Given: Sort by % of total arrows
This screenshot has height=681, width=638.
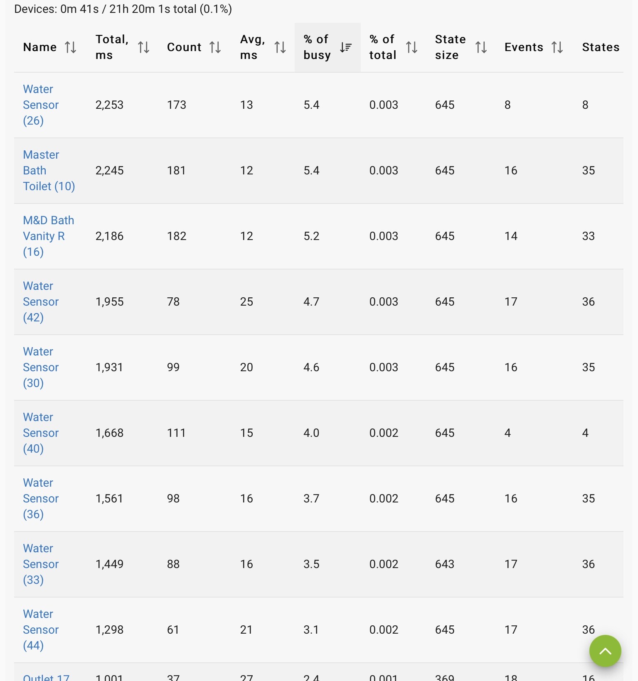Looking at the screenshot, I should [411, 47].
